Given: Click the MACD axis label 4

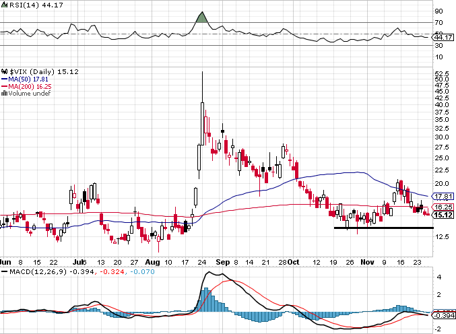Looking at the screenshot, I should (x=439, y=277).
